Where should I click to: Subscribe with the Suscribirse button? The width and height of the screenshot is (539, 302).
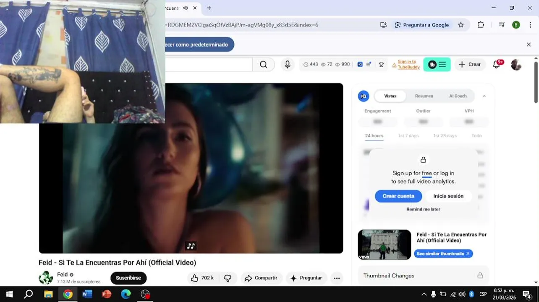(128, 278)
